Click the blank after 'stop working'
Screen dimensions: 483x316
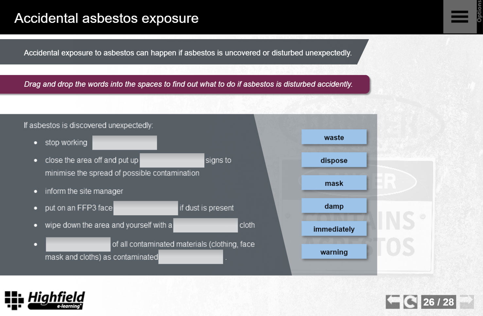click(125, 143)
